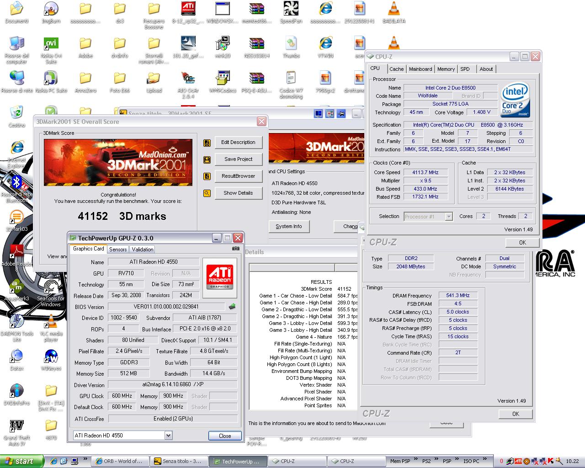Click the GPU-Z BIOS save chip icon

tap(232, 307)
